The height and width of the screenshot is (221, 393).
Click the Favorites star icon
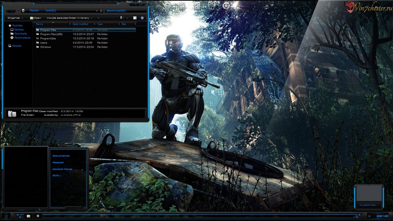10,25
